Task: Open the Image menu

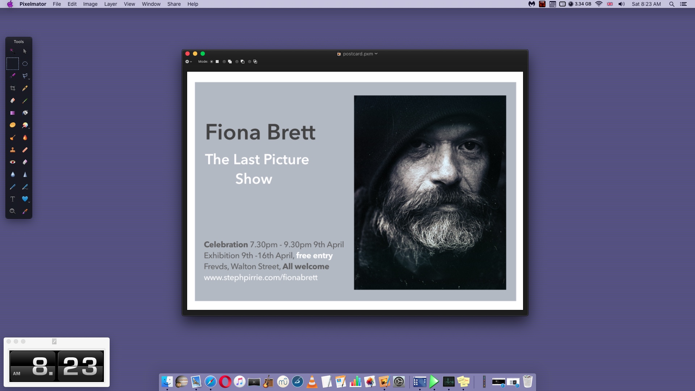Action: (x=90, y=4)
